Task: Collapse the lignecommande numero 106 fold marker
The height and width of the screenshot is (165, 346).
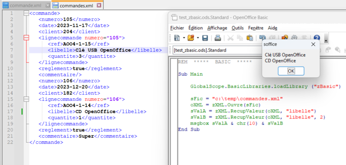Action: click(x=26, y=100)
